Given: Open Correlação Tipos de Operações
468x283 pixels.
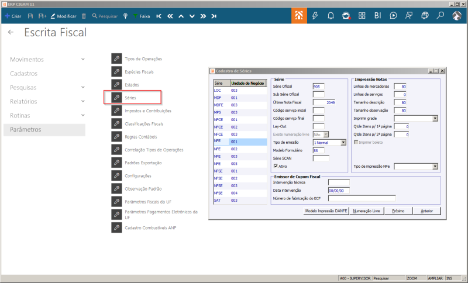Looking at the screenshot, I should tap(147, 150).
